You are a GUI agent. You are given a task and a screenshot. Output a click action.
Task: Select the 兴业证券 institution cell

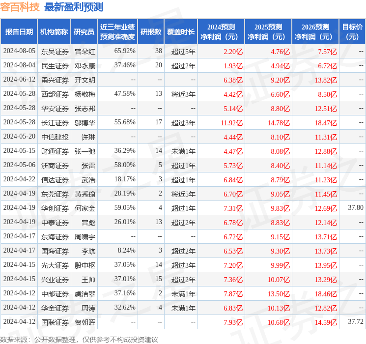55,280
